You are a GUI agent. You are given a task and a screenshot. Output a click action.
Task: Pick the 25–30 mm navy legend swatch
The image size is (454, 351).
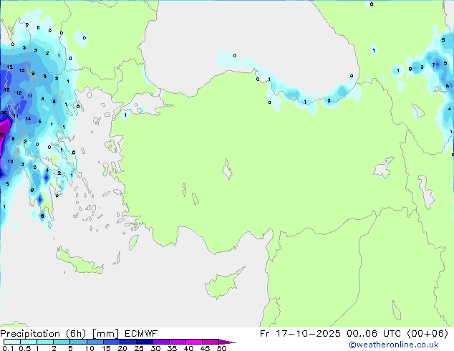click(x=145, y=342)
